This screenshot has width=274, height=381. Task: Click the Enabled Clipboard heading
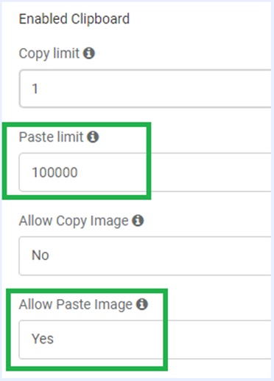coord(74,19)
